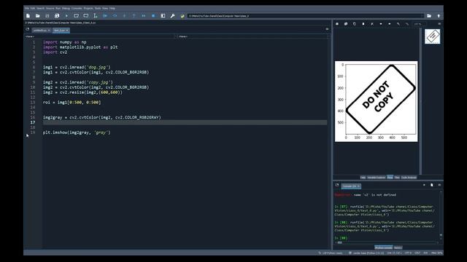Run the current cell toolbar icon
467x262 pixels.
[76, 16]
